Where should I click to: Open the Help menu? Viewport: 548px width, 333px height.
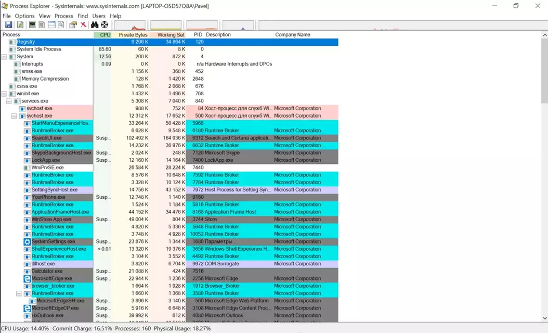[115, 16]
